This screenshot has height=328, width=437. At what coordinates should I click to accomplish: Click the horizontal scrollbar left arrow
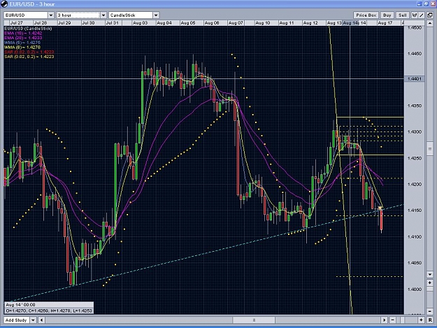pos(41,320)
